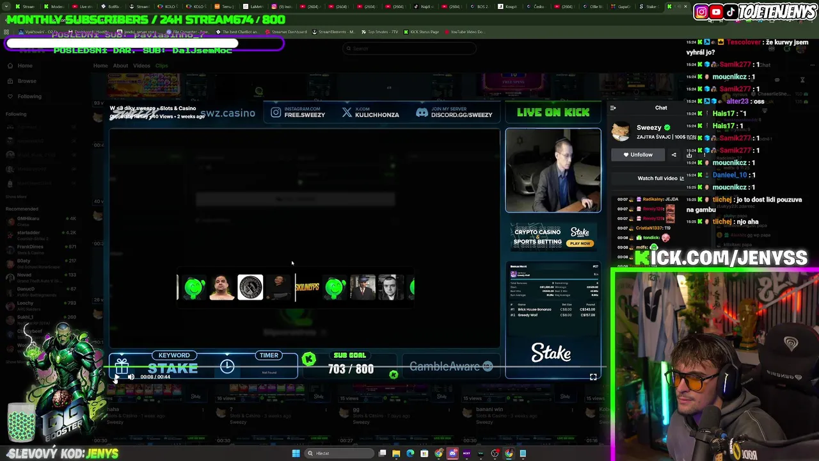Download the clip using the download icon

689,154
